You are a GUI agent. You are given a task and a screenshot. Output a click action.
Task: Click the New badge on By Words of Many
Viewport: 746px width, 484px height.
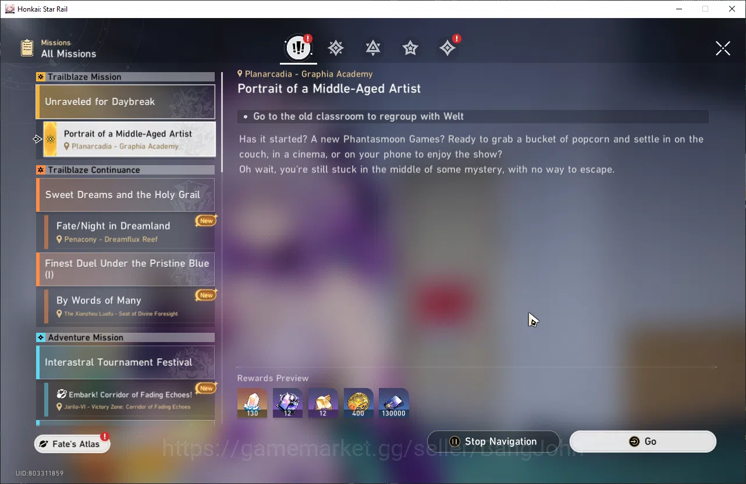[x=206, y=295]
